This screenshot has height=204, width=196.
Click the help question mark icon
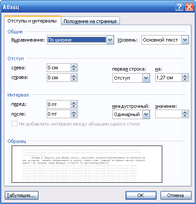[x=179, y=6]
